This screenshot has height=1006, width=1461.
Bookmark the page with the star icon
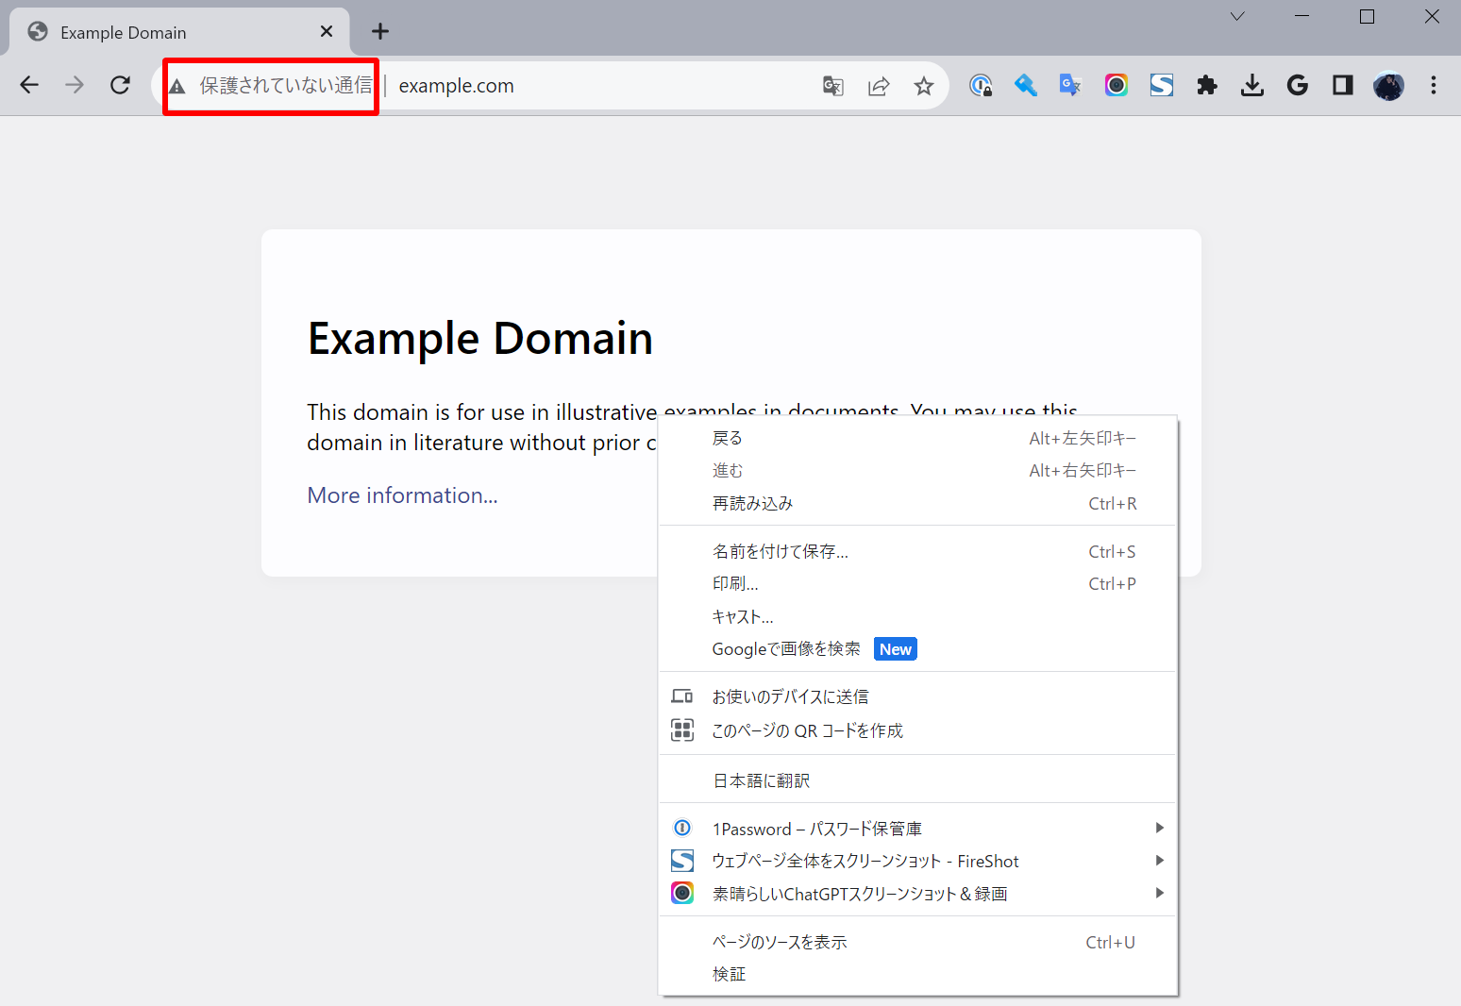click(x=923, y=85)
